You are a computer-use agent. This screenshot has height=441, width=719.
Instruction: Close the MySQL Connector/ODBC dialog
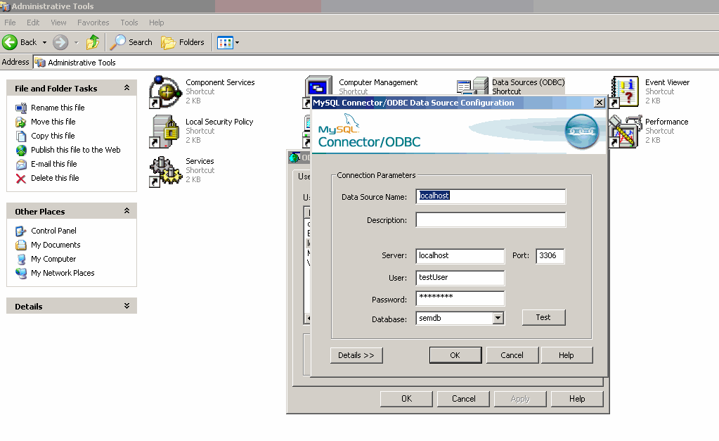(x=599, y=103)
